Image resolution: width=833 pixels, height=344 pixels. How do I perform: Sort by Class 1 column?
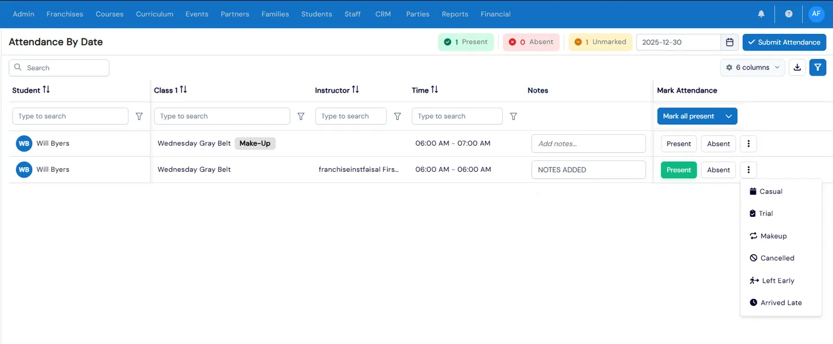click(x=183, y=90)
